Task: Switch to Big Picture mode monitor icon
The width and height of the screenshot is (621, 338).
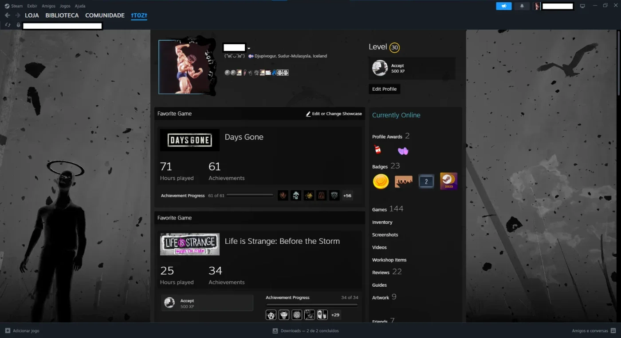Action: [582, 6]
